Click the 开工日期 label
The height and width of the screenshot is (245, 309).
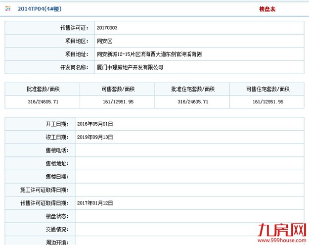tap(57, 124)
